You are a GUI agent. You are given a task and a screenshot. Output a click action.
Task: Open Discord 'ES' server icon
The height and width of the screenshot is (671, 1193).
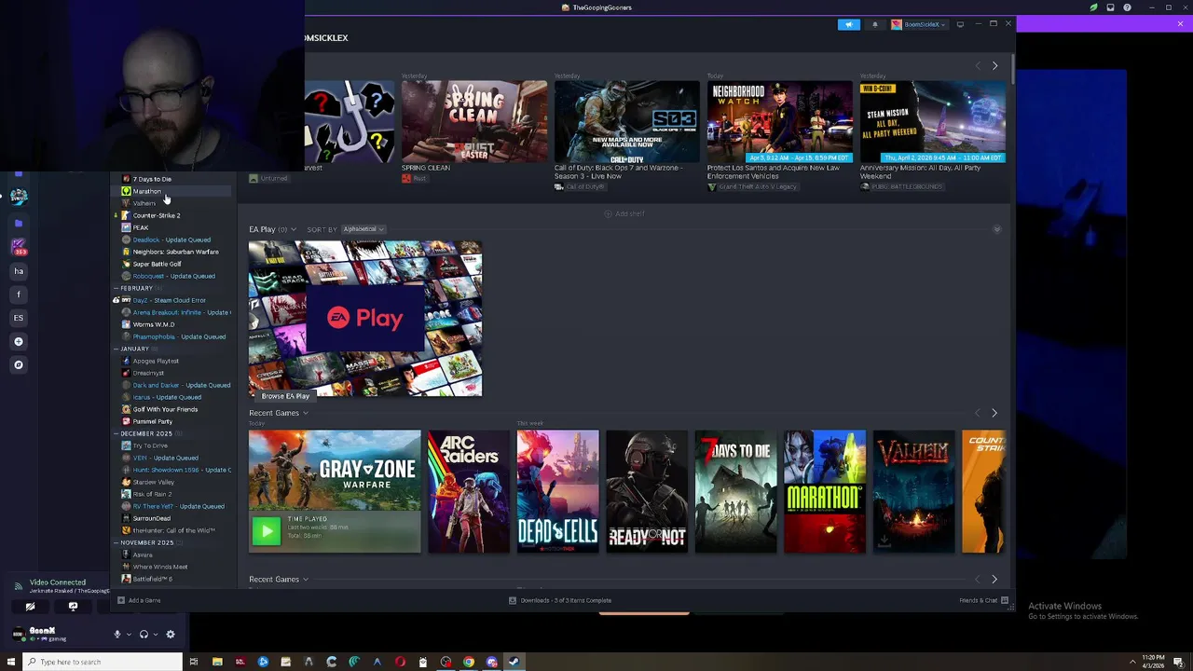pyautogui.click(x=18, y=318)
